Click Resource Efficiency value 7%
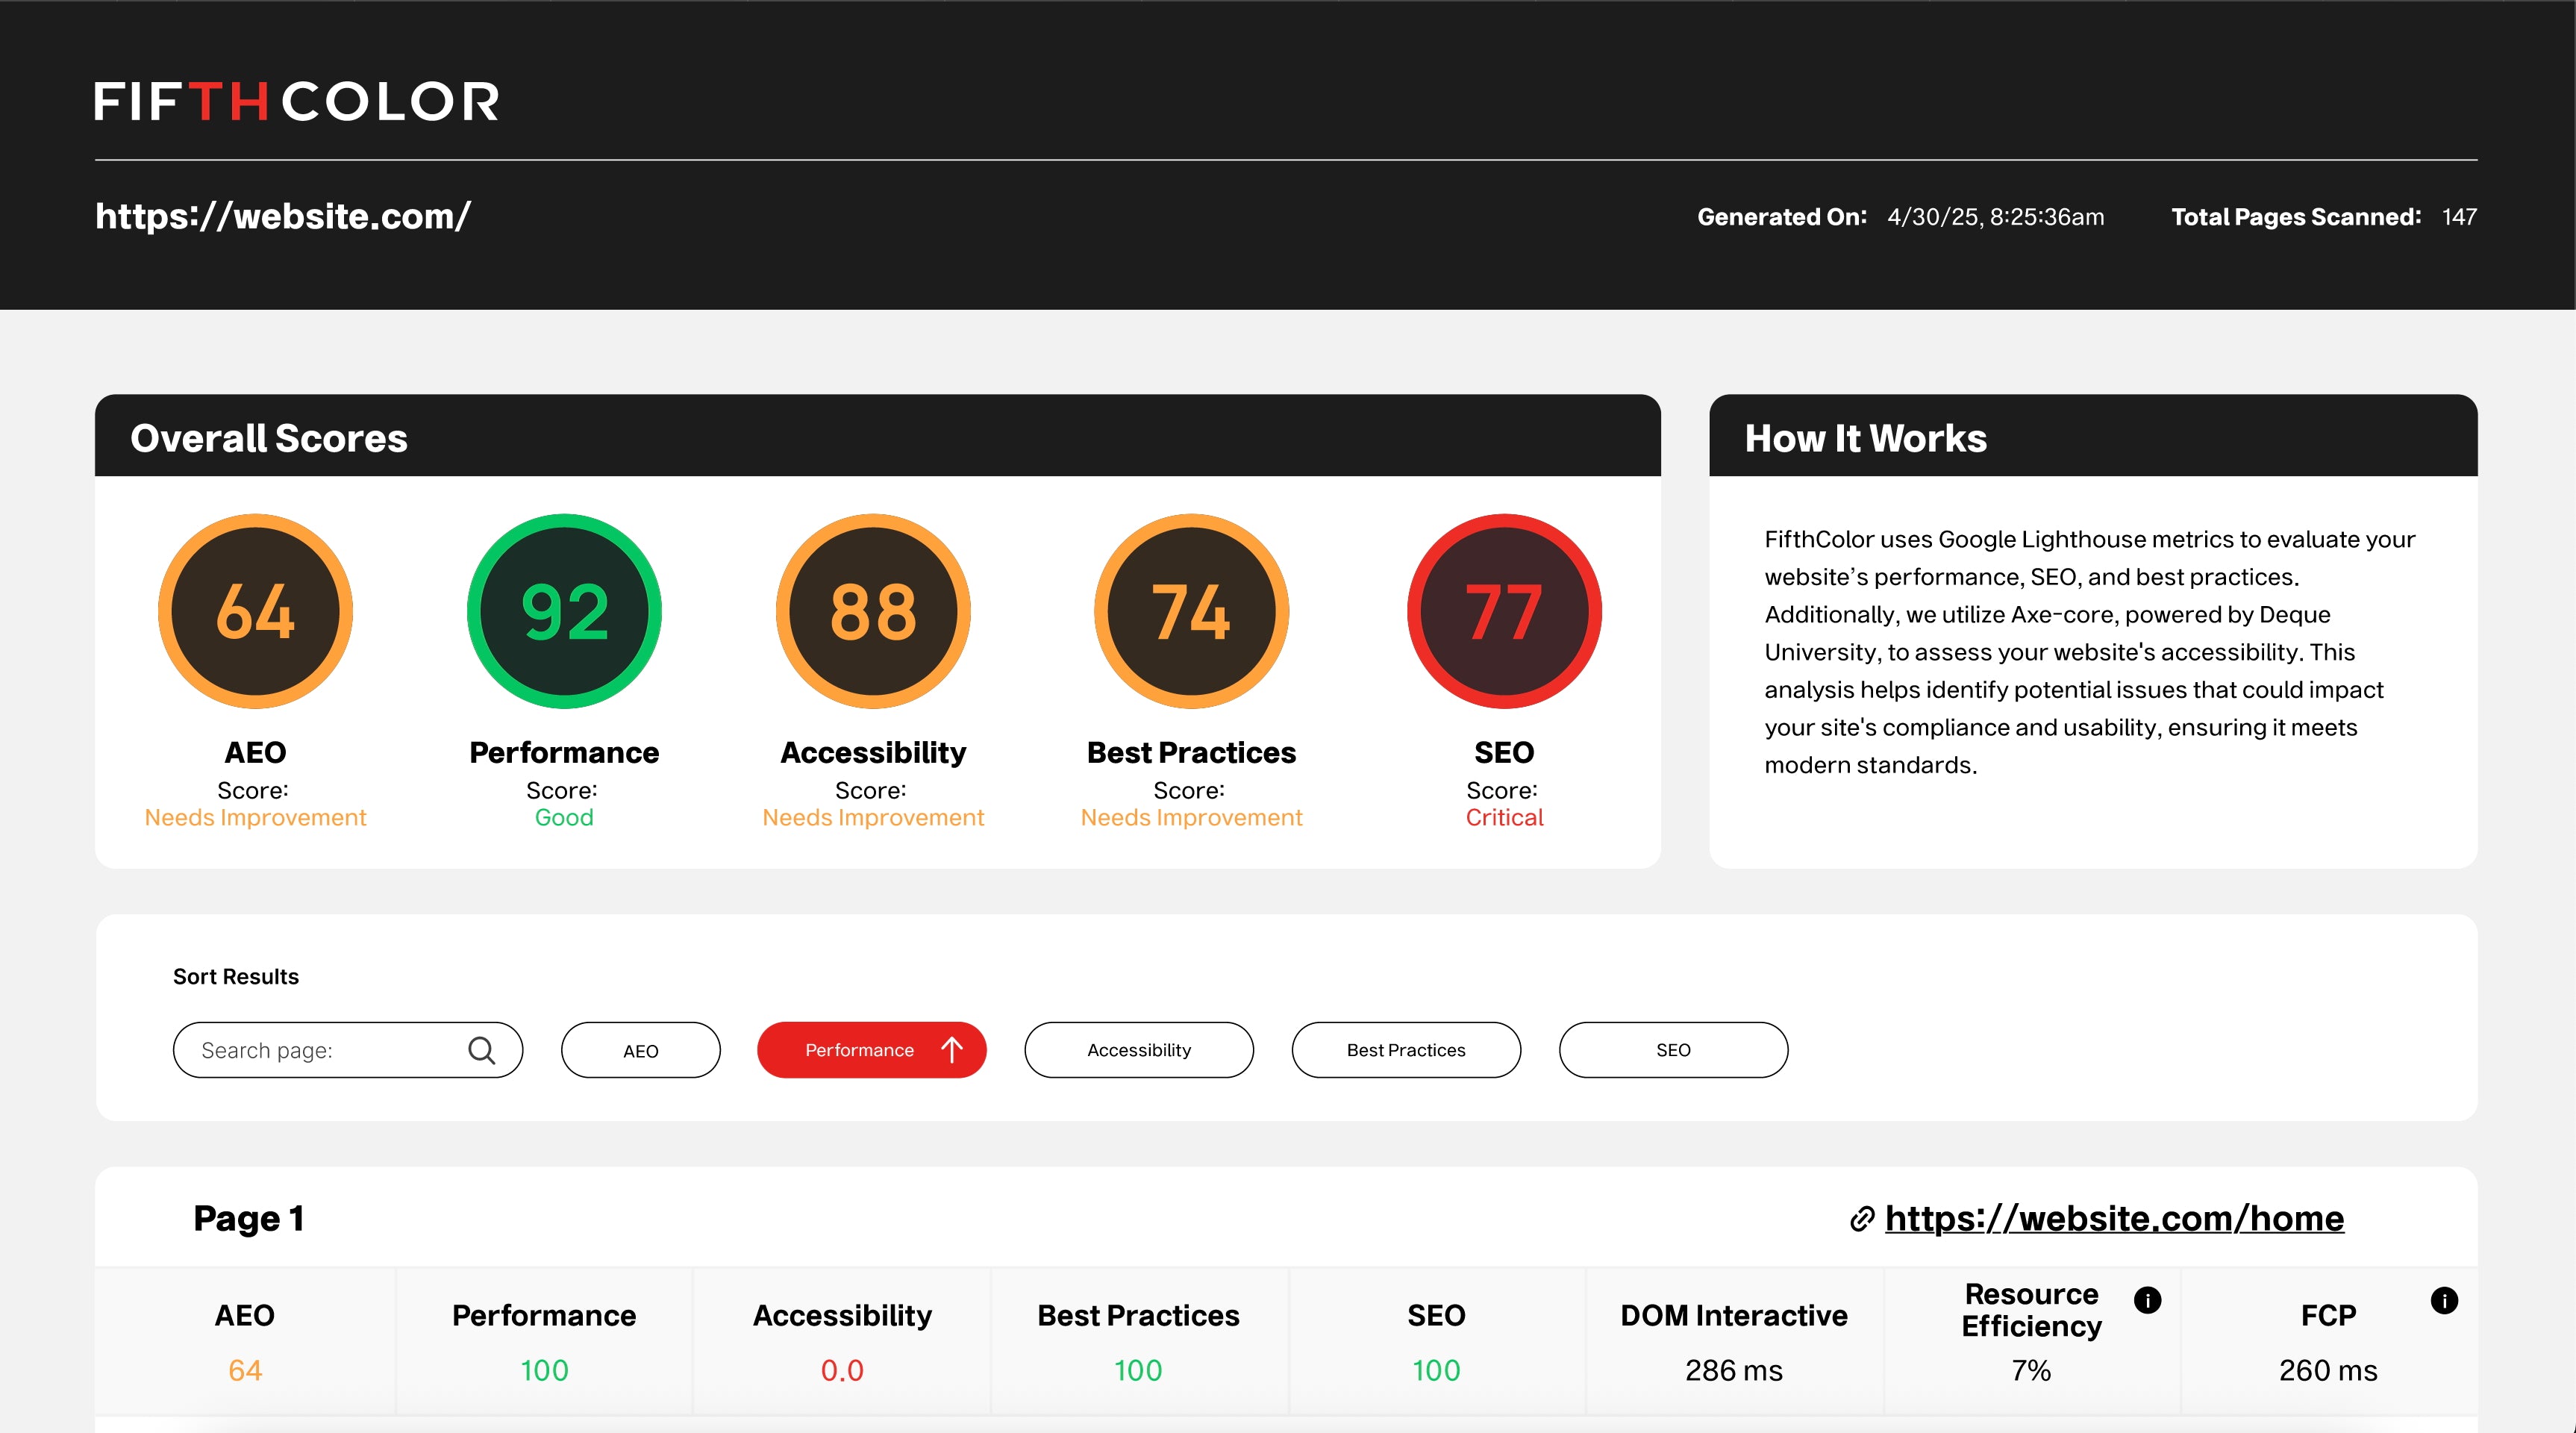Image resolution: width=2576 pixels, height=1433 pixels. tap(2031, 1370)
